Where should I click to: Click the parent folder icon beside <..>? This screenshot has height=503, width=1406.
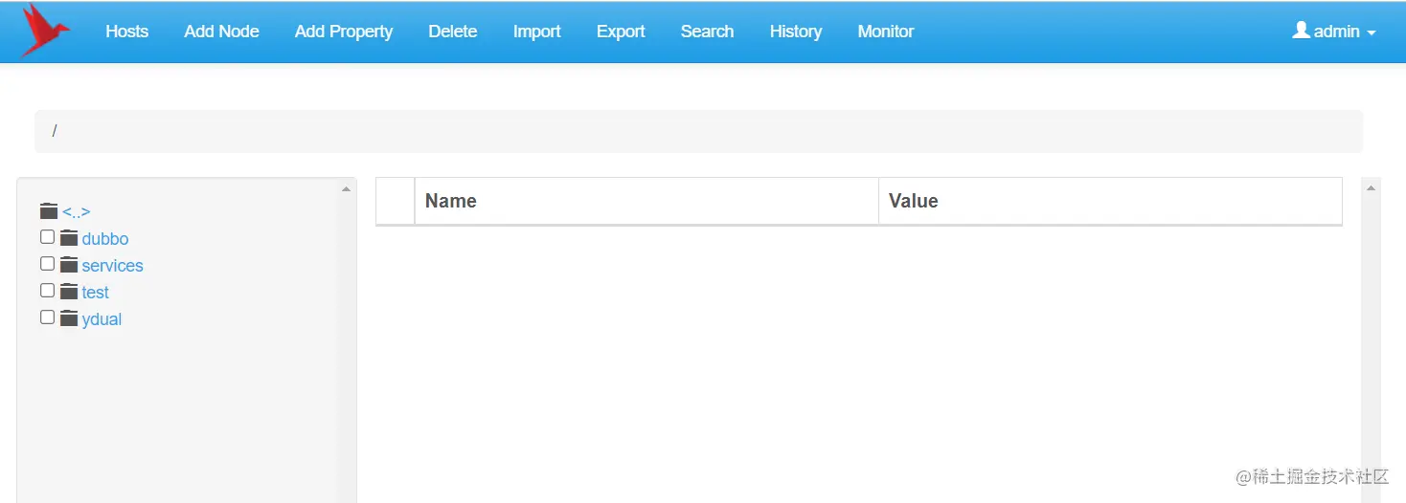50,211
